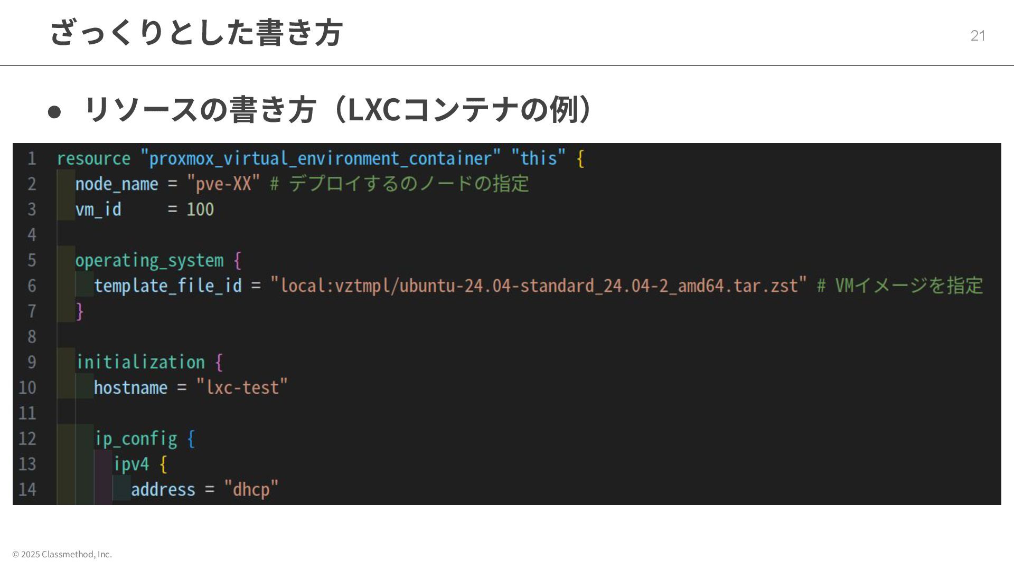Image resolution: width=1014 pixels, height=570 pixels.
Task: Click the "this" resource name string
Action: pyautogui.click(x=538, y=158)
